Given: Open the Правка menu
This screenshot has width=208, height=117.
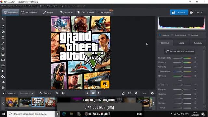Looking at the screenshot, I should pyautogui.click(x=11, y=6).
